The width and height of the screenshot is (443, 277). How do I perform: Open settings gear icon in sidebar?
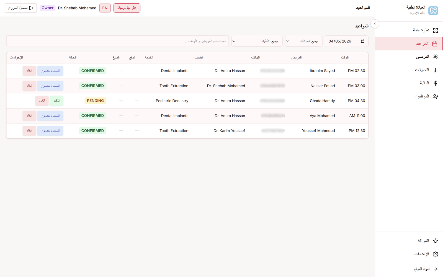click(x=435, y=254)
